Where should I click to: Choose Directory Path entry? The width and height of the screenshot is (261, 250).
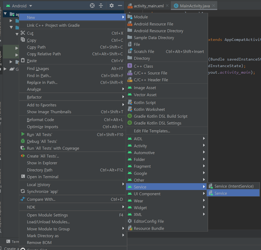[x=72, y=170]
